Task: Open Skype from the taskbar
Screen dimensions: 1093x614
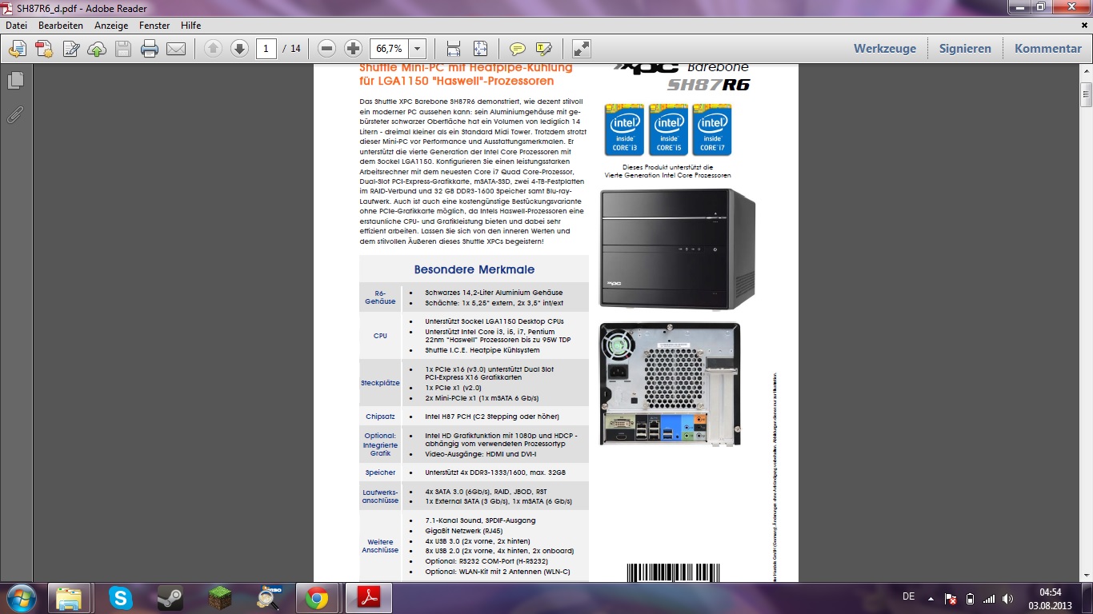Action: 121,597
